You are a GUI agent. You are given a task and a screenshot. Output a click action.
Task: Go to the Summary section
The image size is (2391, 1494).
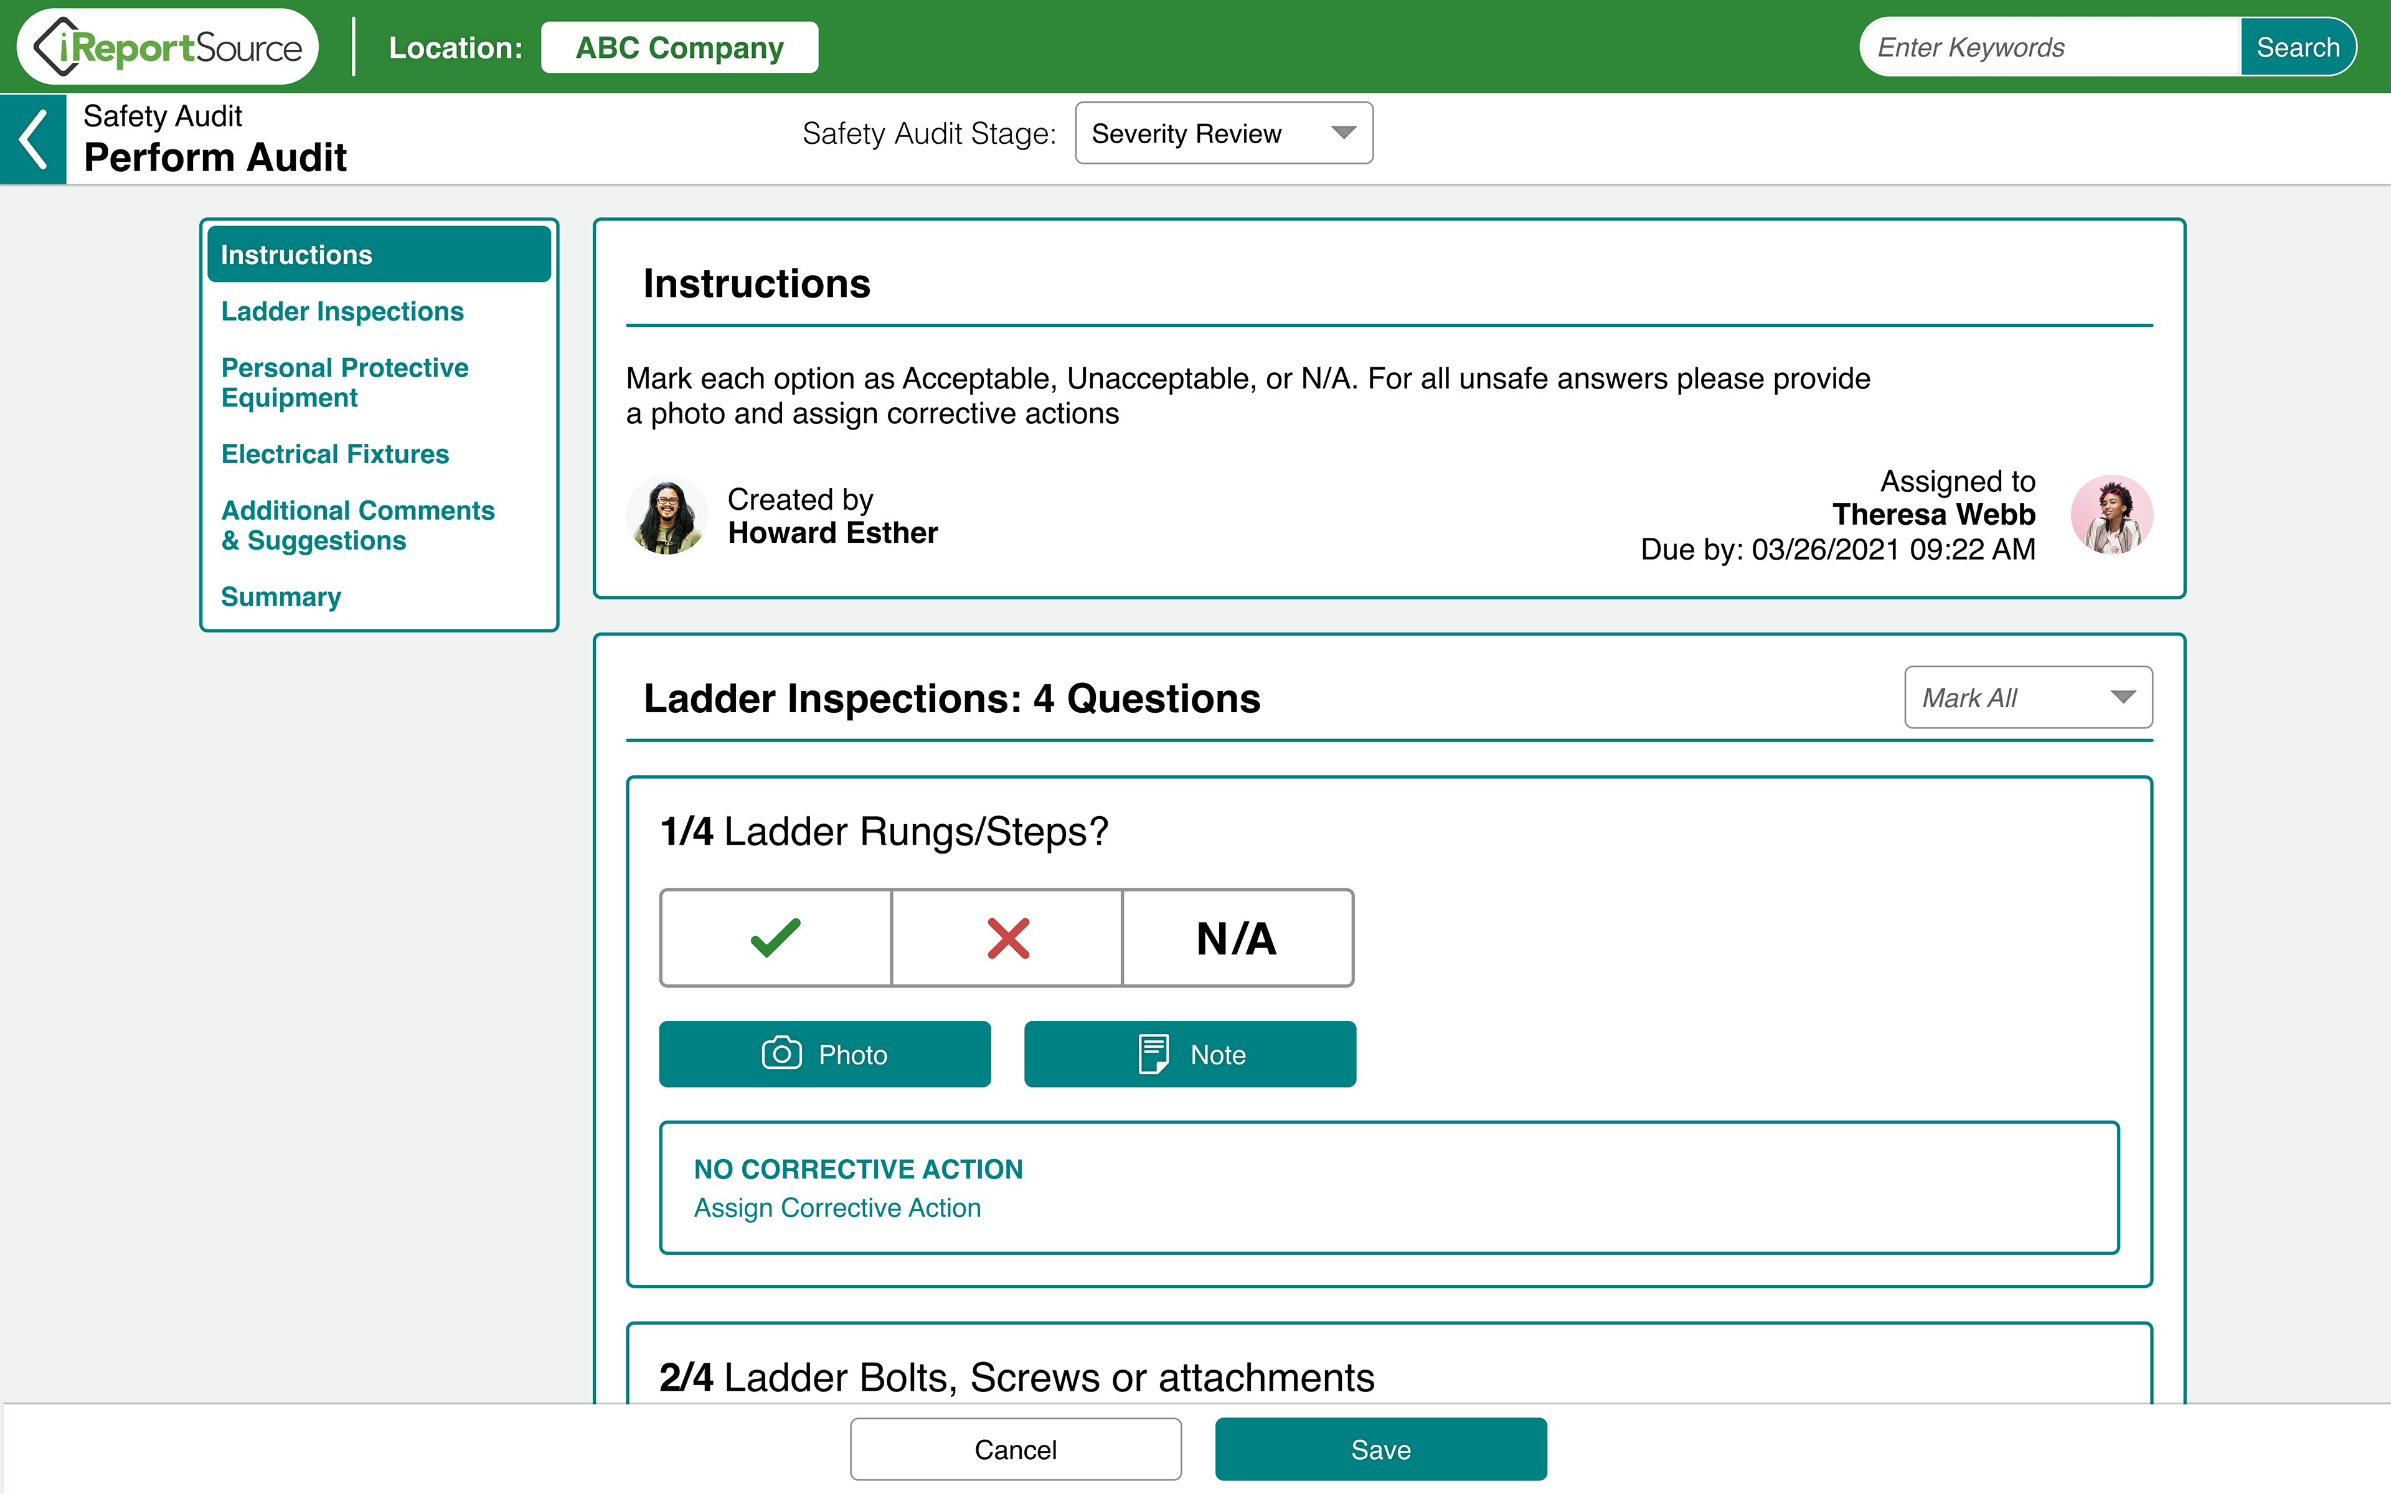281,597
